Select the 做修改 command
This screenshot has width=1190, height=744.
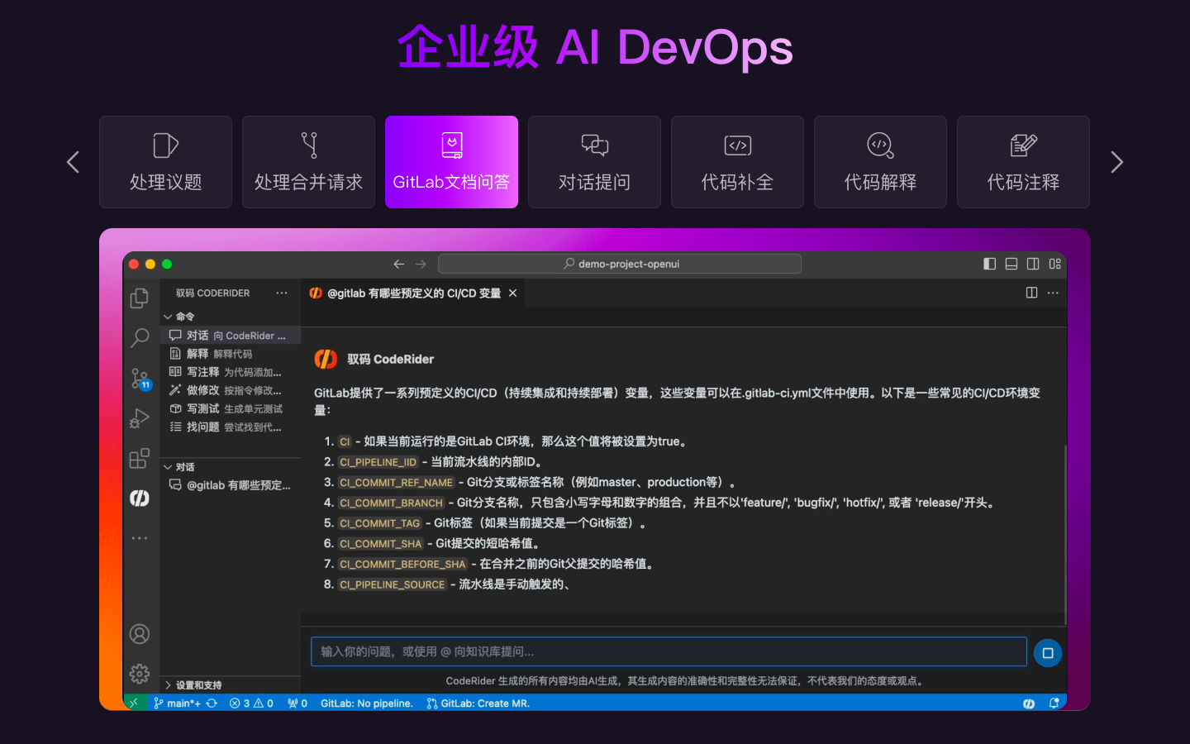tap(230, 390)
